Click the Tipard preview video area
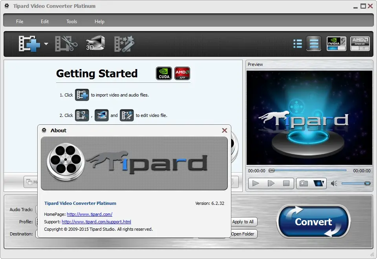The width and height of the screenshot is (377, 259). pos(309,118)
